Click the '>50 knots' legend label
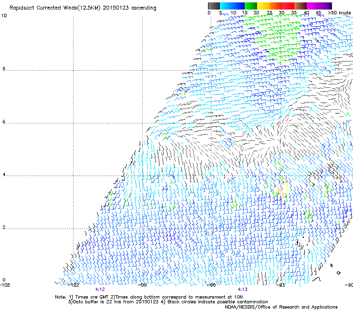This screenshot has height=310, width=353. [x=339, y=13]
